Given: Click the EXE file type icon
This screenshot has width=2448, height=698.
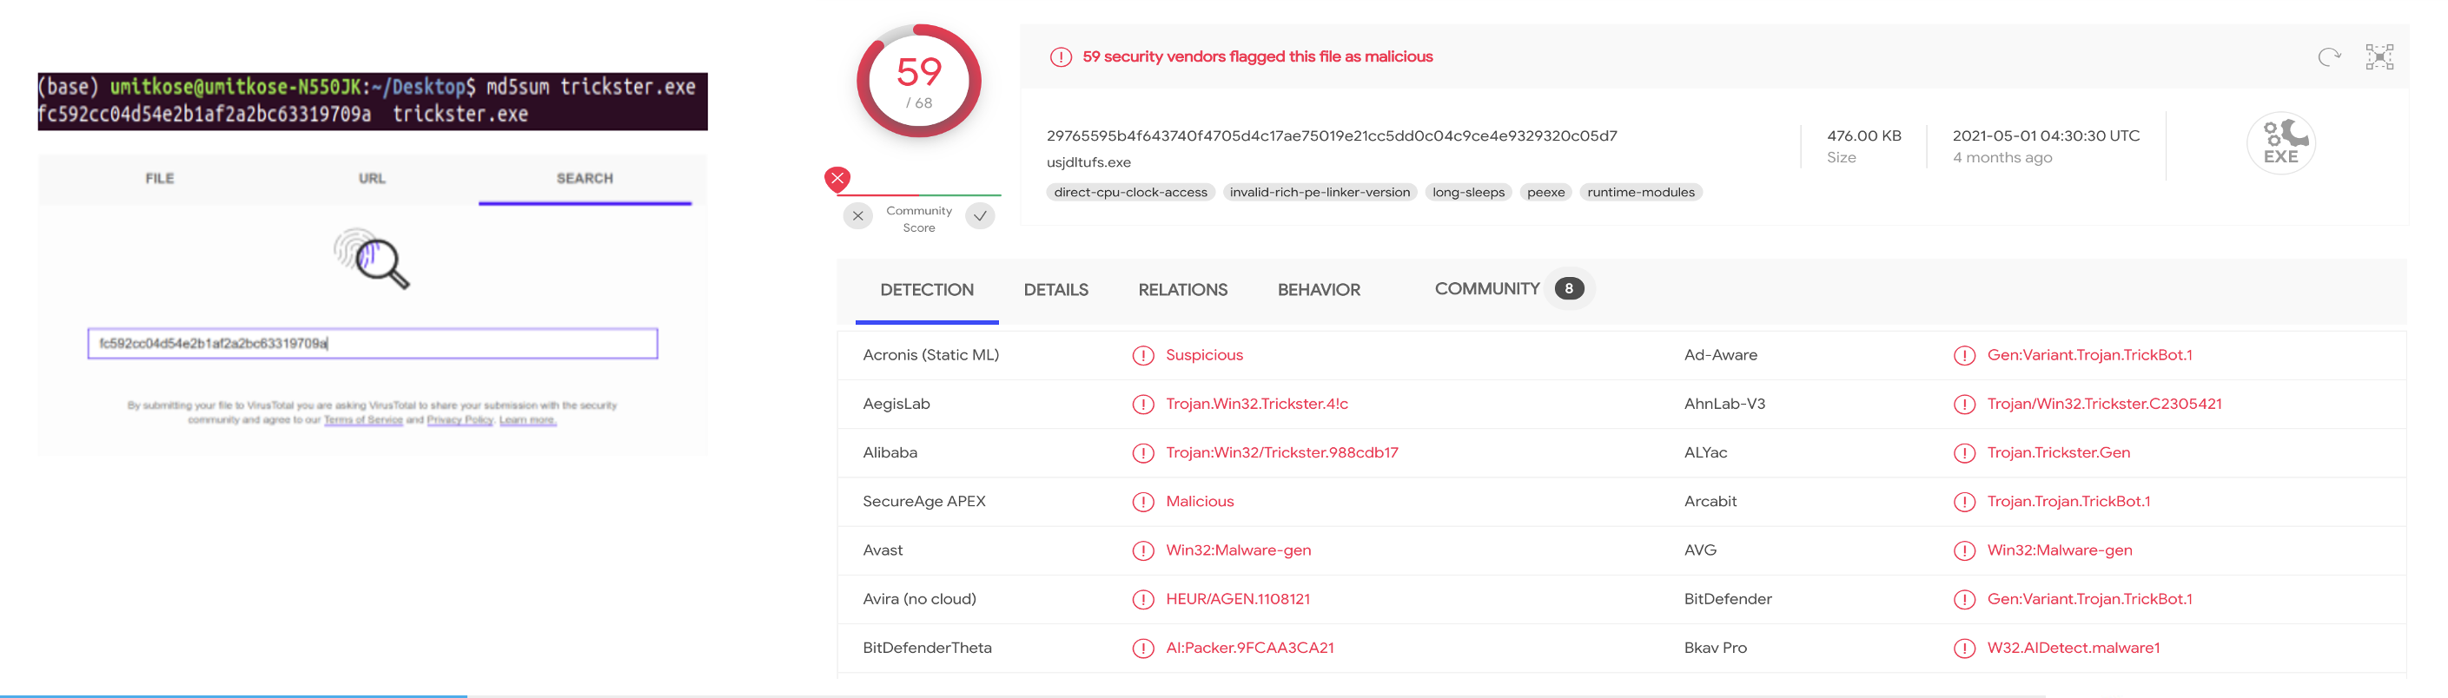Looking at the screenshot, I should (x=2279, y=143).
